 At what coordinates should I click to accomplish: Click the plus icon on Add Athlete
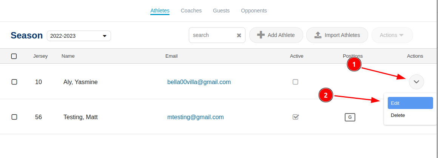coord(261,35)
